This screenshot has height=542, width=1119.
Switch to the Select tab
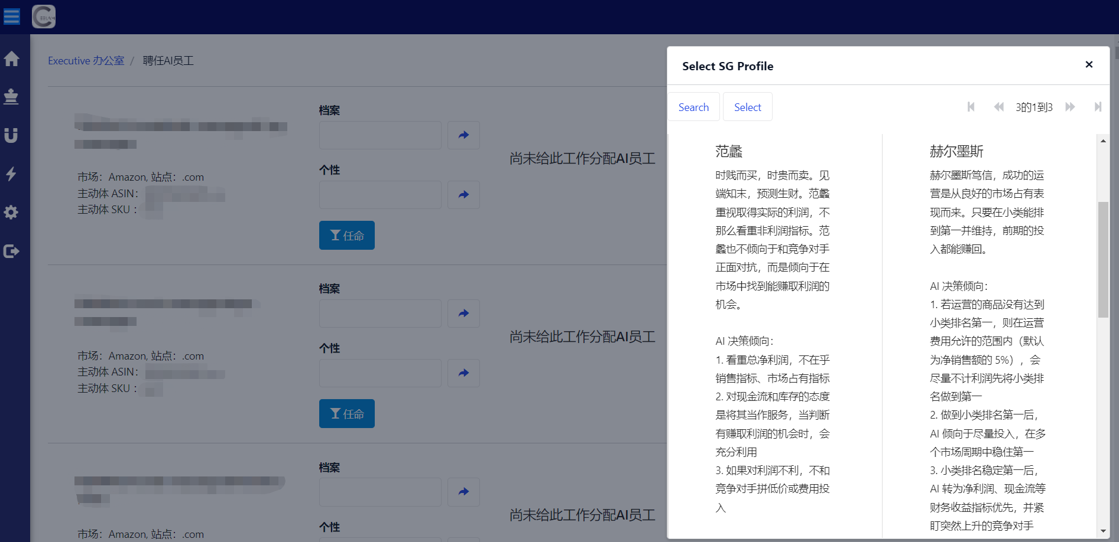[x=747, y=107]
